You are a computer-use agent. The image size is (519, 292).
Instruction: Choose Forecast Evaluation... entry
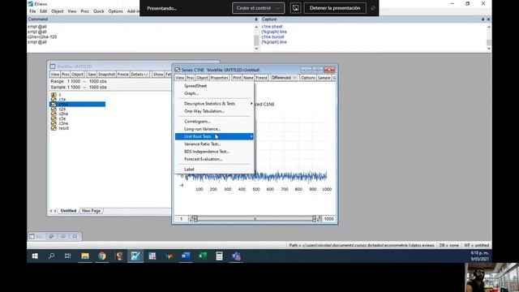tap(204, 159)
